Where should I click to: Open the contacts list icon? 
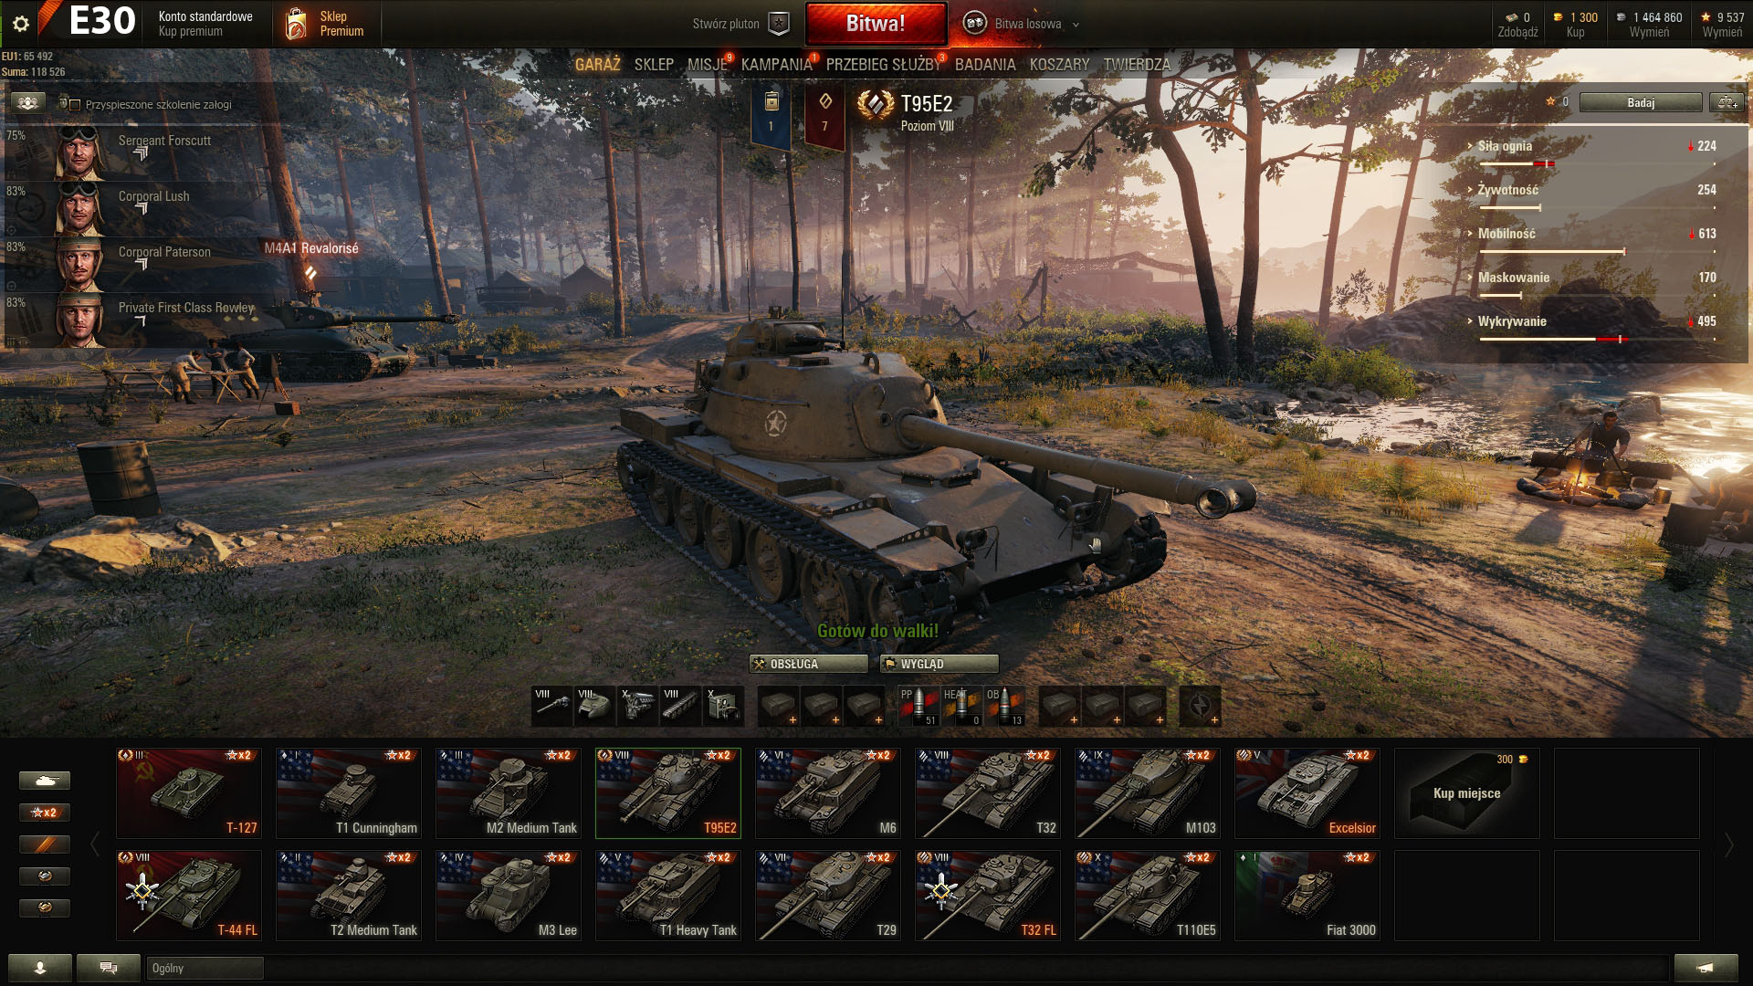tap(40, 968)
